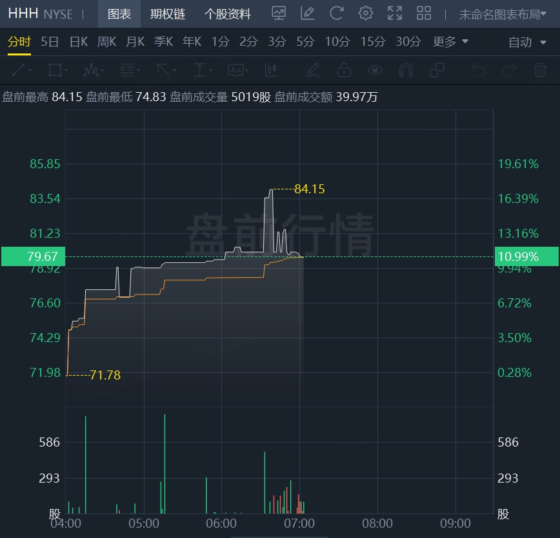Open the 自动 scale dropdown
The width and height of the screenshot is (560, 538).
tap(527, 42)
